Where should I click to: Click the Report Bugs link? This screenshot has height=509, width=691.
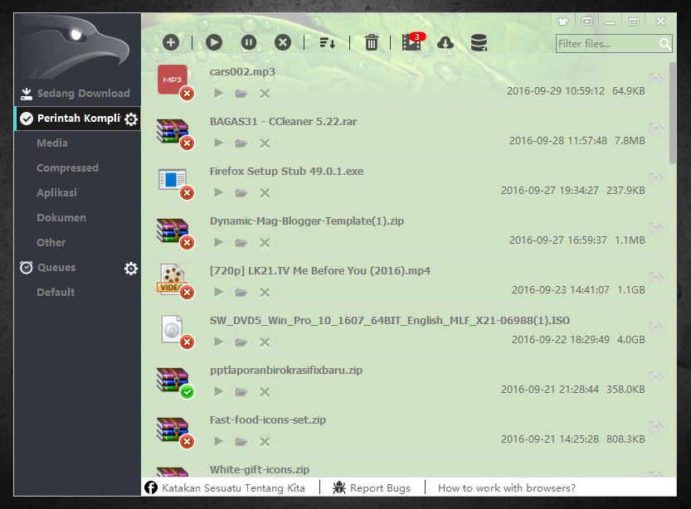click(x=372, y=488)
